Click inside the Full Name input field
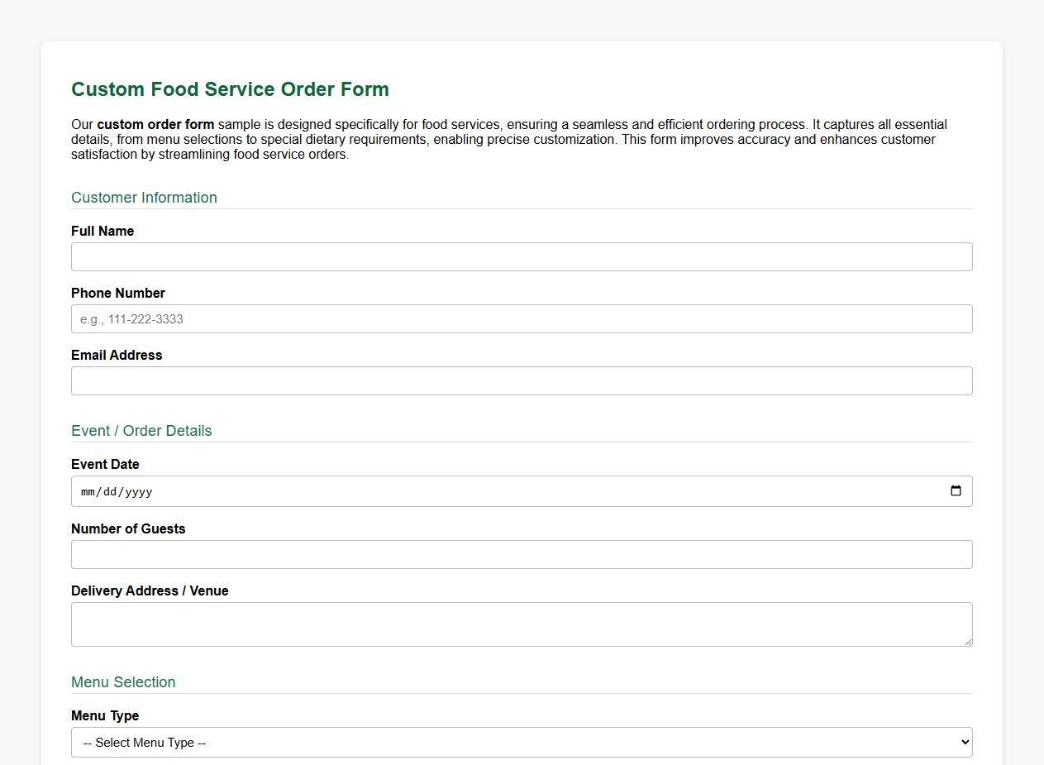 point(521,256)
